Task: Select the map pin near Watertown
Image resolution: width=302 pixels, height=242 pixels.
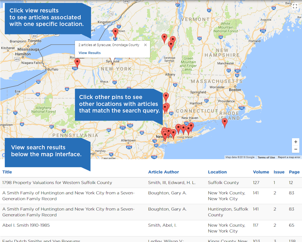Action: (115, 32)
